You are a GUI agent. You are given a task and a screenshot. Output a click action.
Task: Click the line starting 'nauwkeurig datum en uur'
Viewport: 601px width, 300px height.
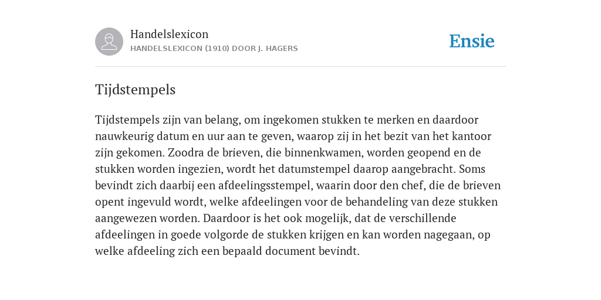click(x=293, y=136)
